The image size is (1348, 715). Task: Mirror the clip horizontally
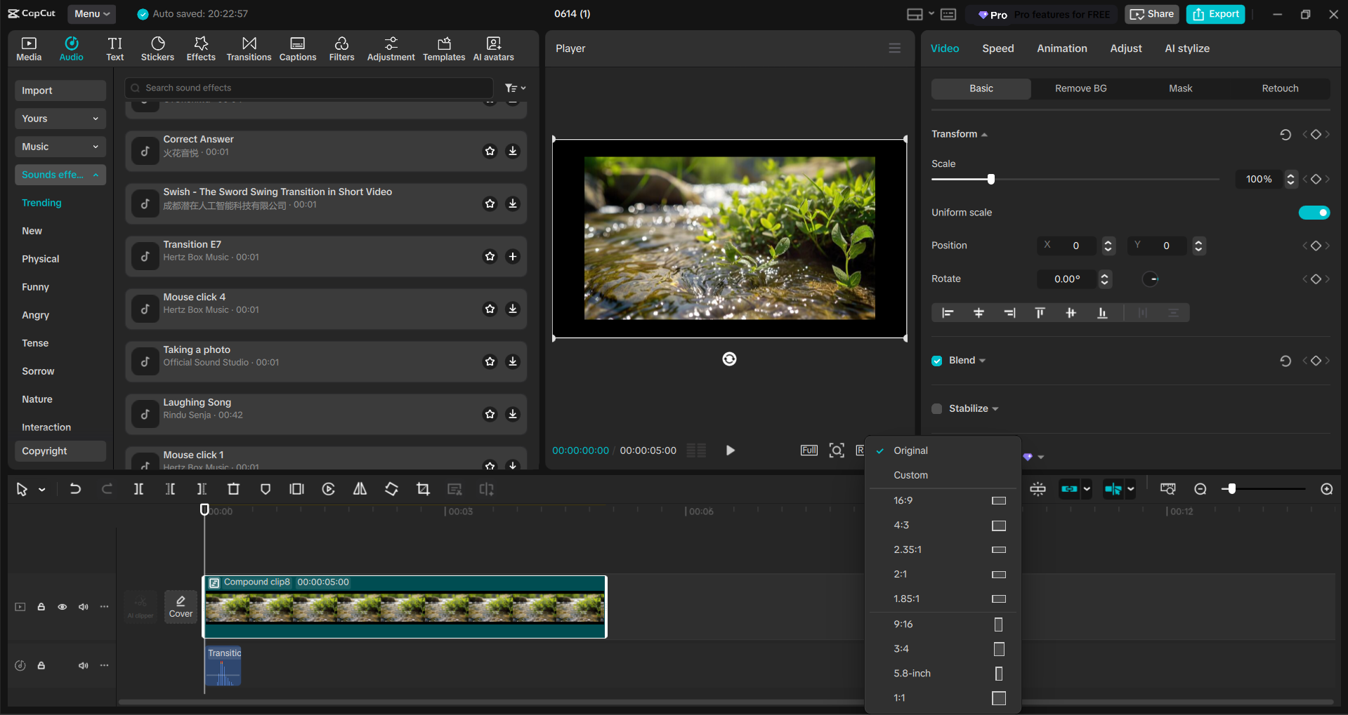(x=360, y=489)
